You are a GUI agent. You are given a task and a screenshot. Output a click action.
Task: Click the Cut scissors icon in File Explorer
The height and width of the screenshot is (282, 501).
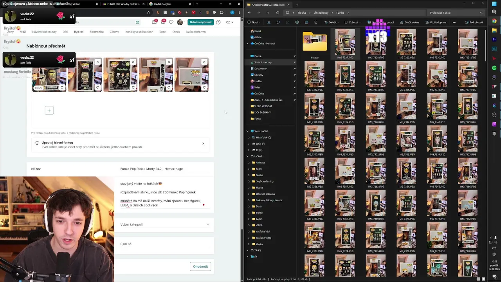coord(269,22)
